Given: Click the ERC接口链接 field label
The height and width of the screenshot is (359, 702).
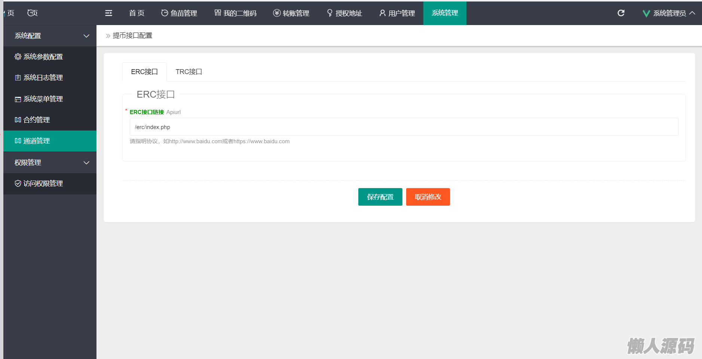Looking at the screenshot, I should [147, 112].
